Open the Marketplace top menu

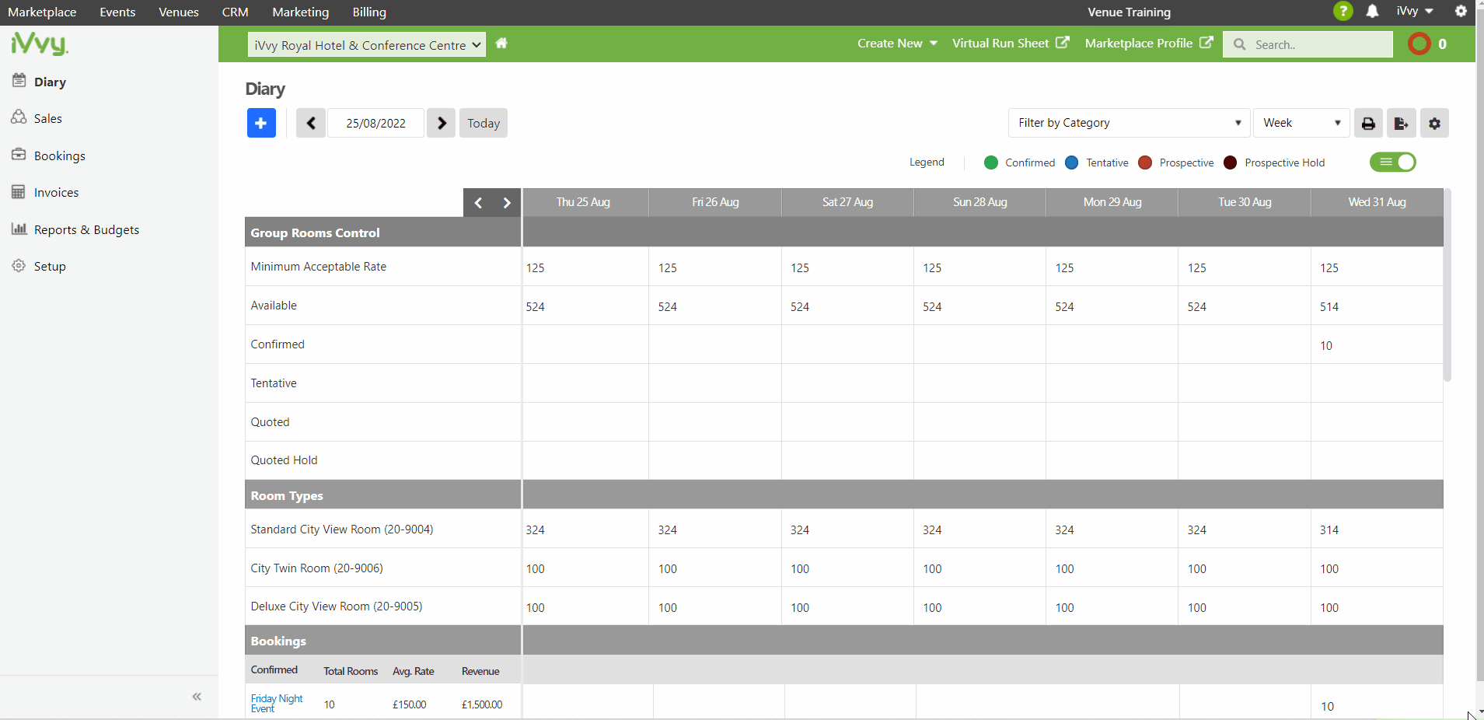[x=42, y=12]
